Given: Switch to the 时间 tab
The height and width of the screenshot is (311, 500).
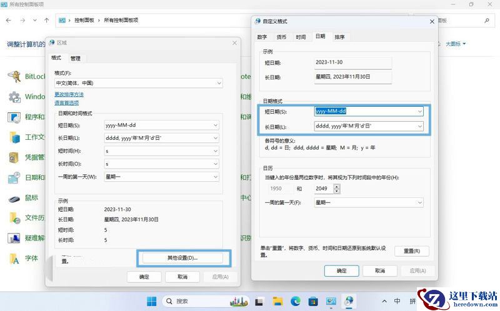Looking at the screenshot, I should 301,37.
